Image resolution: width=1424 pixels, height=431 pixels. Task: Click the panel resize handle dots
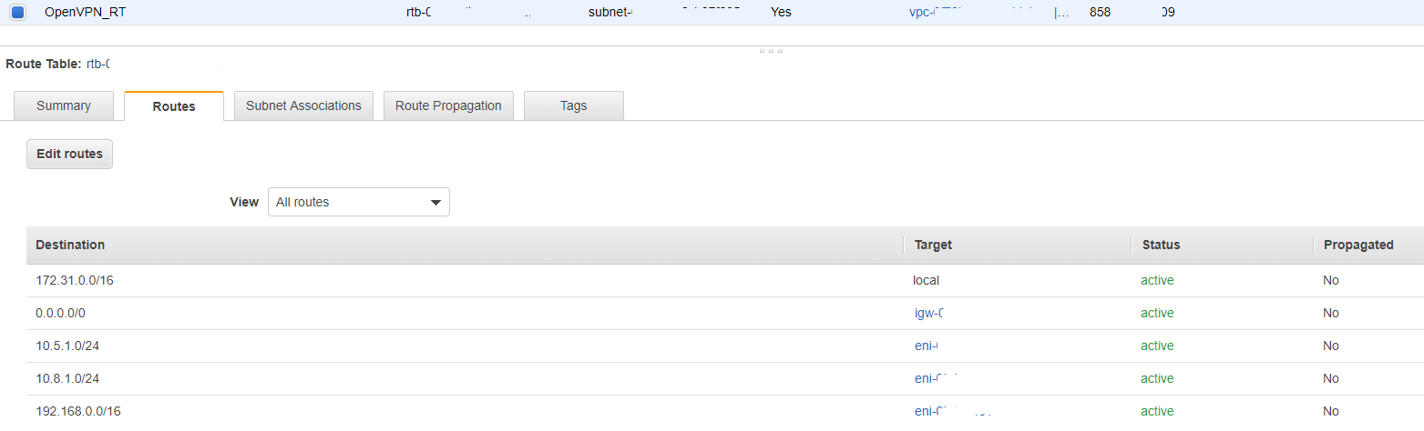tap(771, 51)
